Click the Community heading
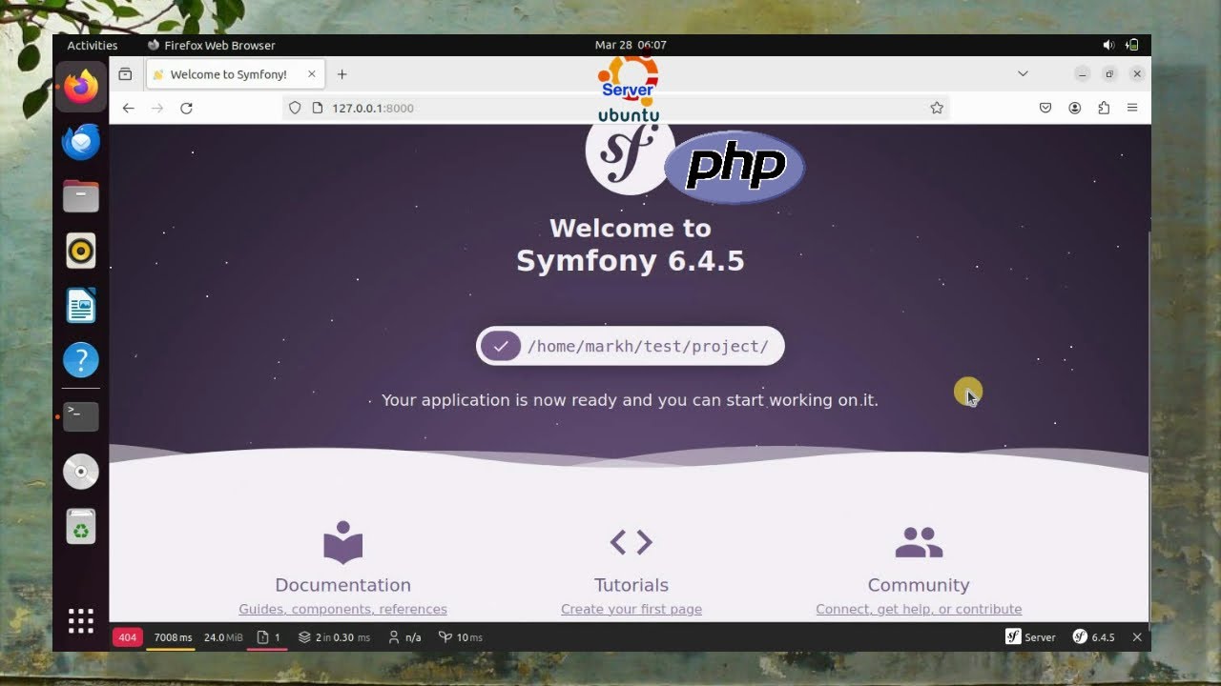 pyautogui.click(x=919, y=585)
